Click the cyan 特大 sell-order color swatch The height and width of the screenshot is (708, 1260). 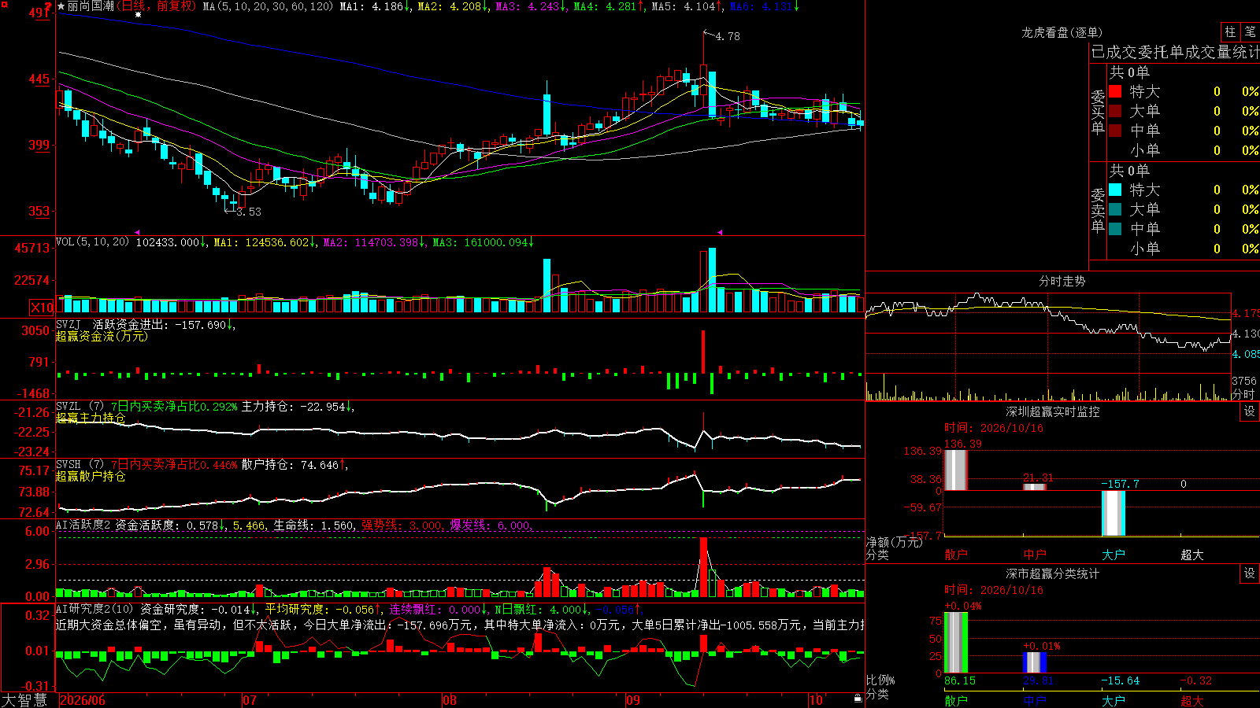[x=1115, y=190]
